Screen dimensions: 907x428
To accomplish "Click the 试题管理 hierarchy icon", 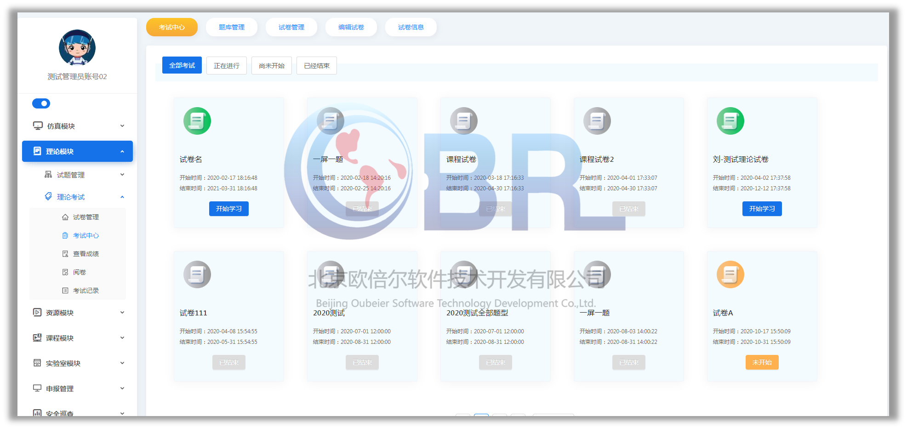I will point(48,174).
